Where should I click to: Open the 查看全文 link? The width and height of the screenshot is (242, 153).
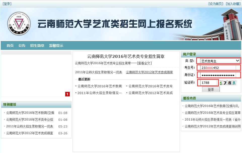coord(145,63)
